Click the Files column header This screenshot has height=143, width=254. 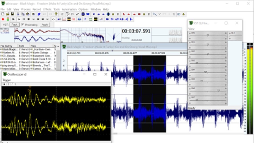[x=41, y=46]
